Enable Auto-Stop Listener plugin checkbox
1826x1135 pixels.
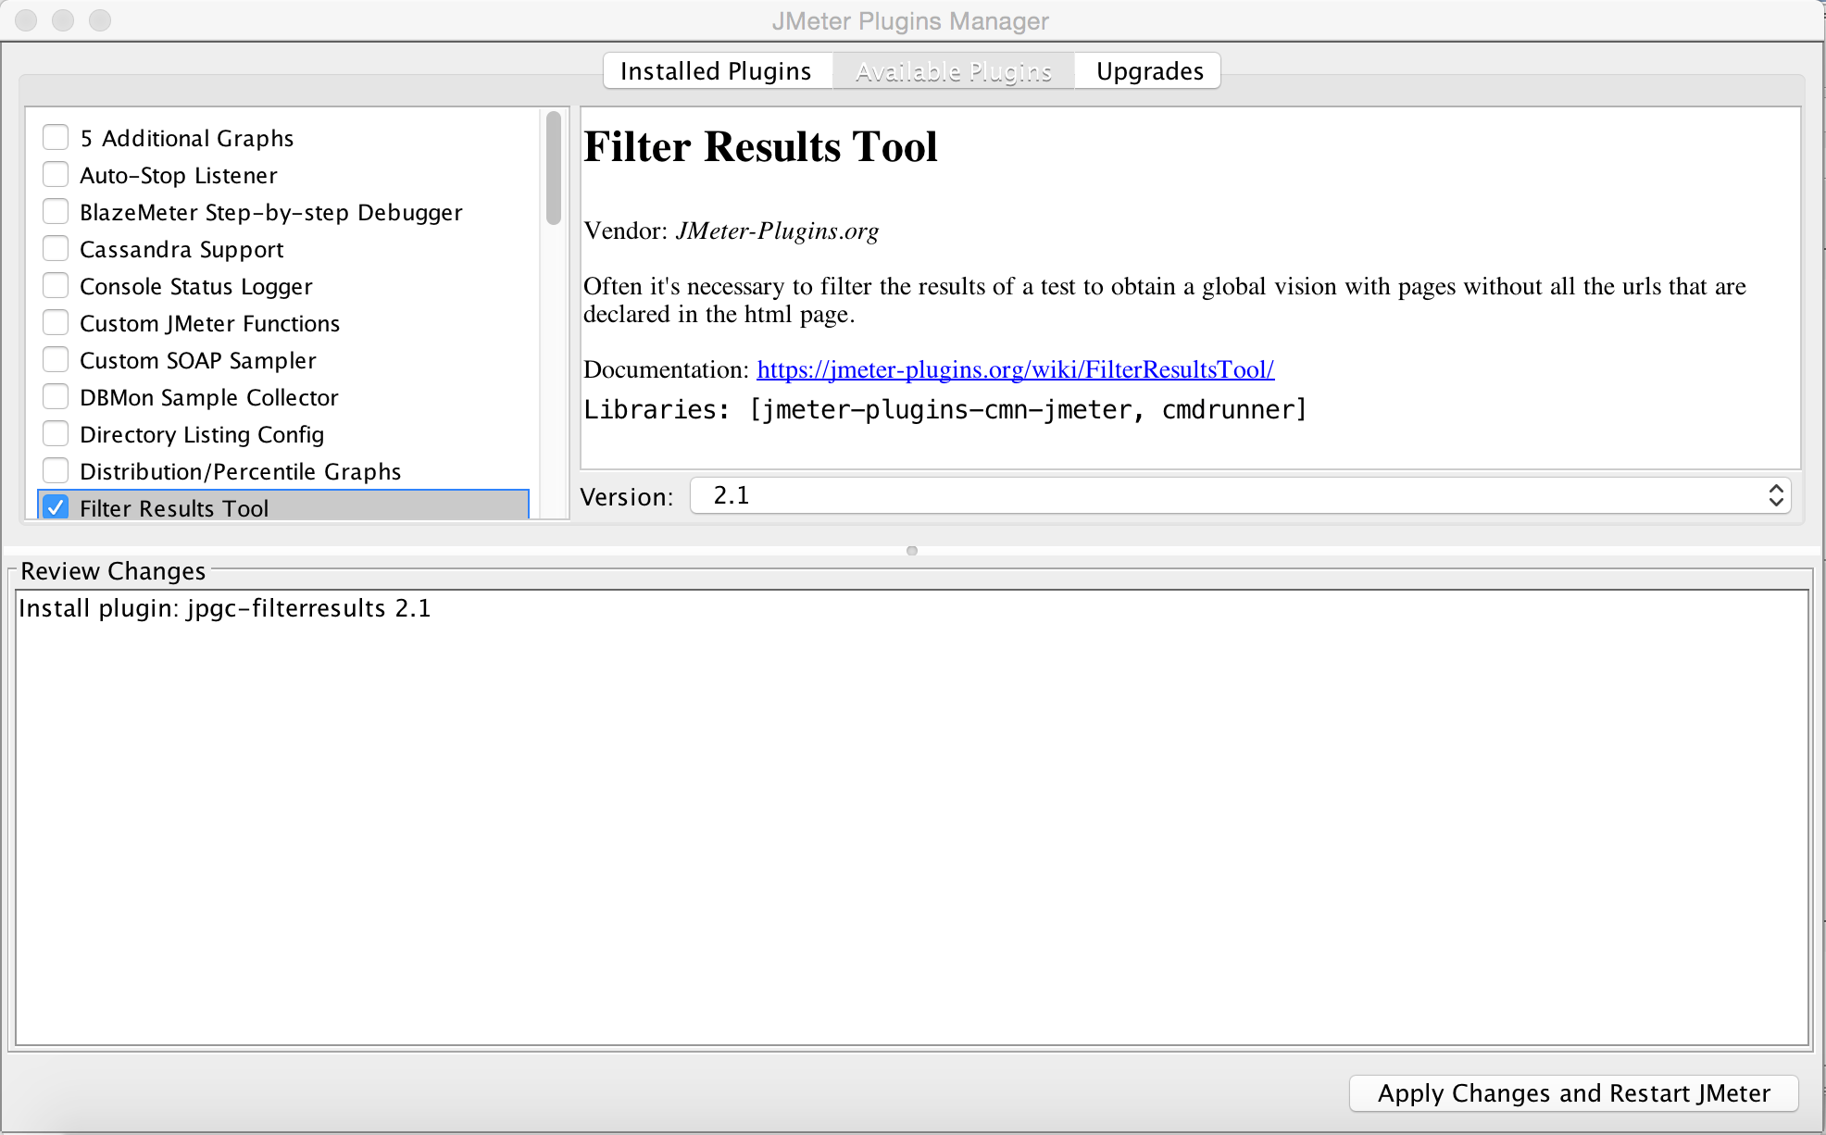[x=56, y=175]
